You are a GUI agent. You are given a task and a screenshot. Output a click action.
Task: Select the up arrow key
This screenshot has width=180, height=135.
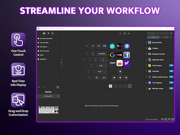point(120,71)
